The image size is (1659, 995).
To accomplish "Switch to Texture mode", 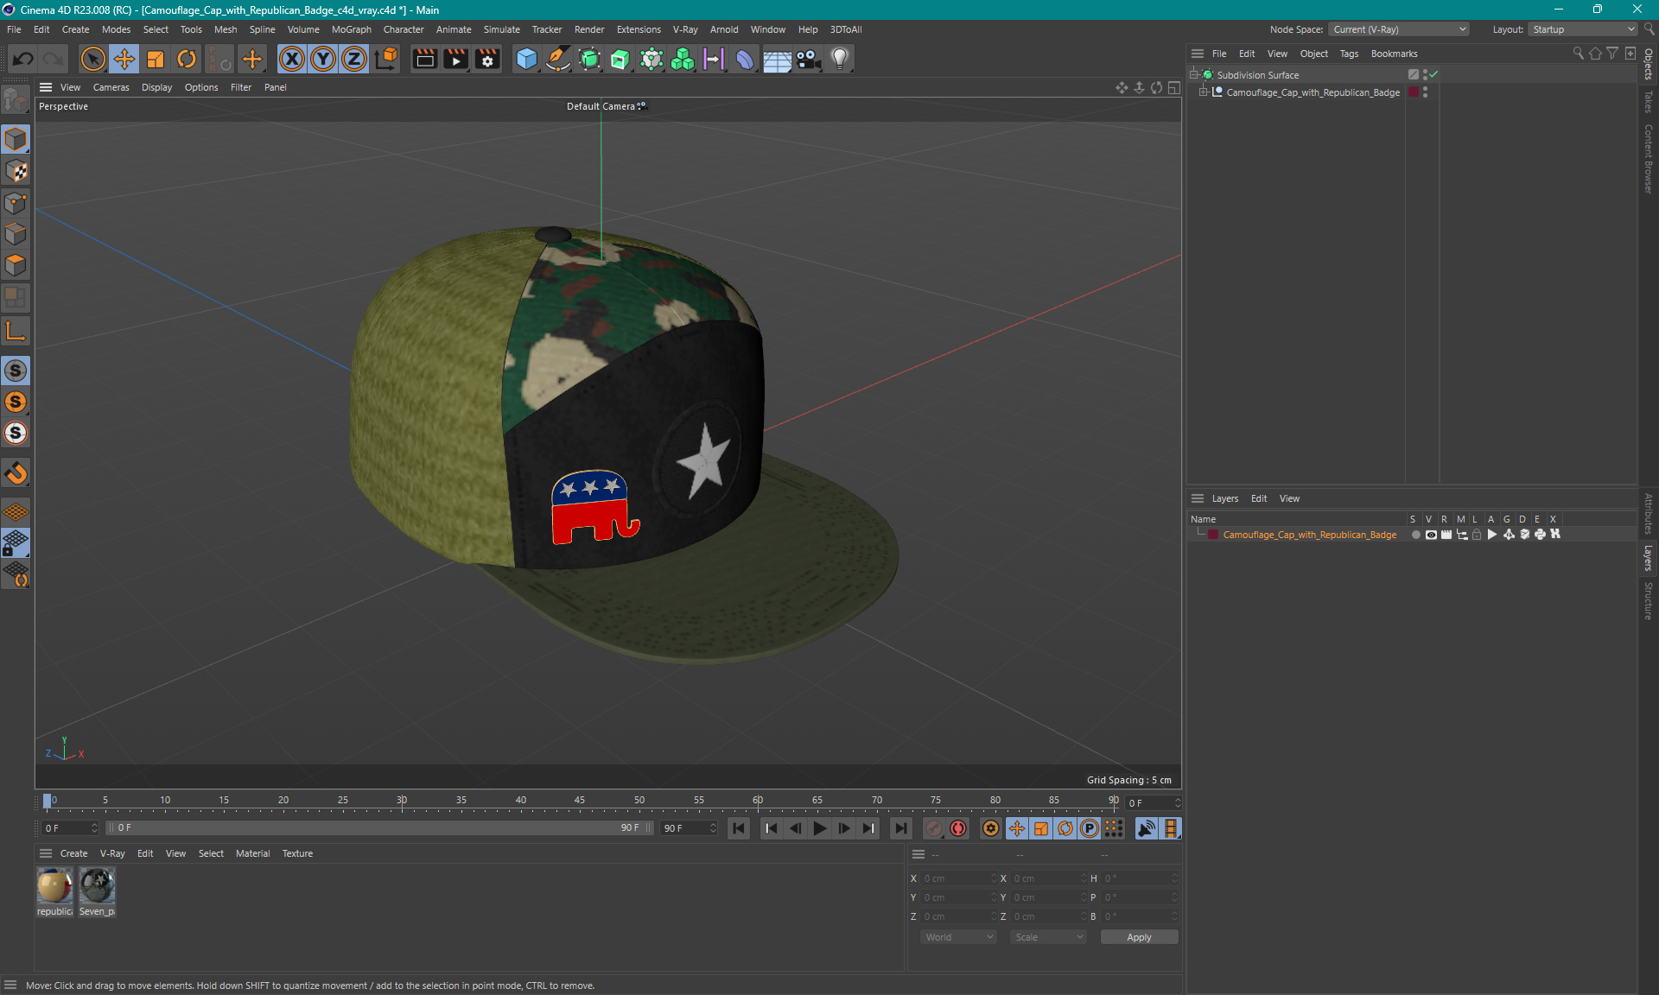I will (16, 171).
